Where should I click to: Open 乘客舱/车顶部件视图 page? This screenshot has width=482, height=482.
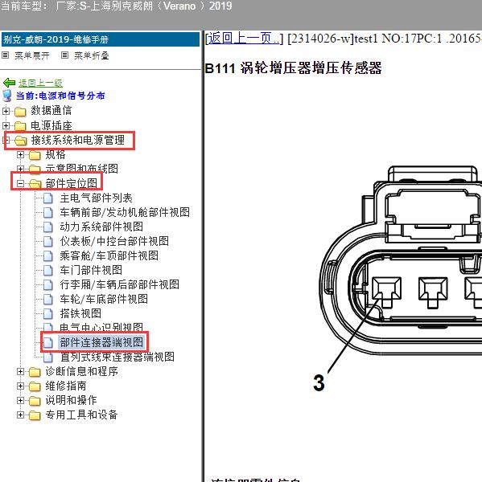click(x=109, y=256)
